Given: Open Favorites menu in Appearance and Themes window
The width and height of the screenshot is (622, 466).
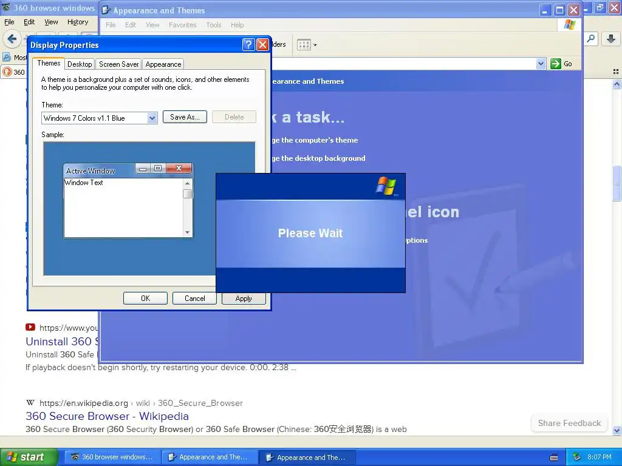Looking at the screenshot, I should tap(182, 25).
